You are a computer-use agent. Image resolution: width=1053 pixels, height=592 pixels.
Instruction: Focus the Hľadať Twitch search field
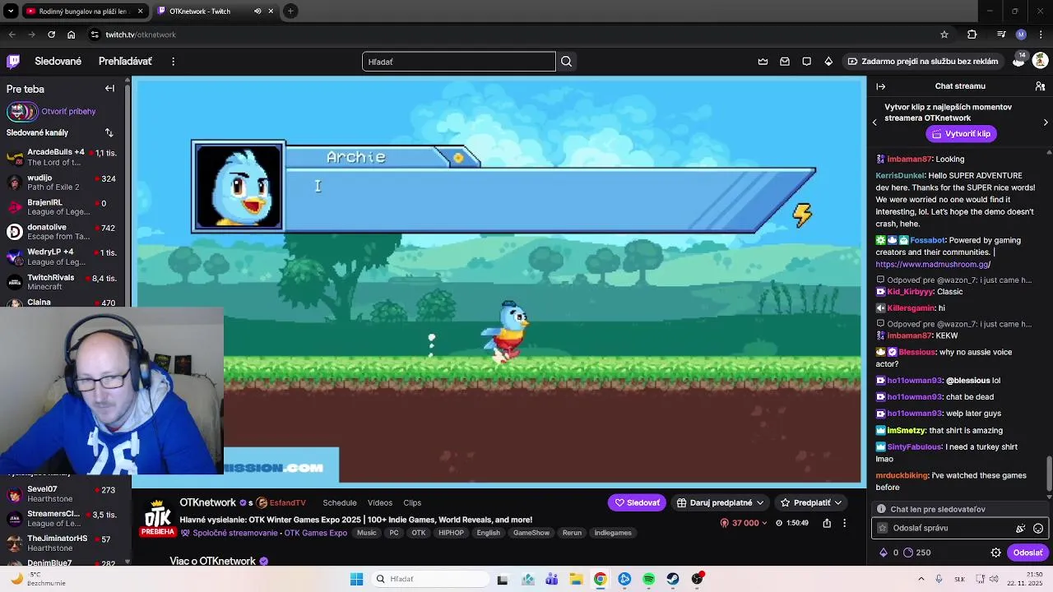(x=459, y=62)
